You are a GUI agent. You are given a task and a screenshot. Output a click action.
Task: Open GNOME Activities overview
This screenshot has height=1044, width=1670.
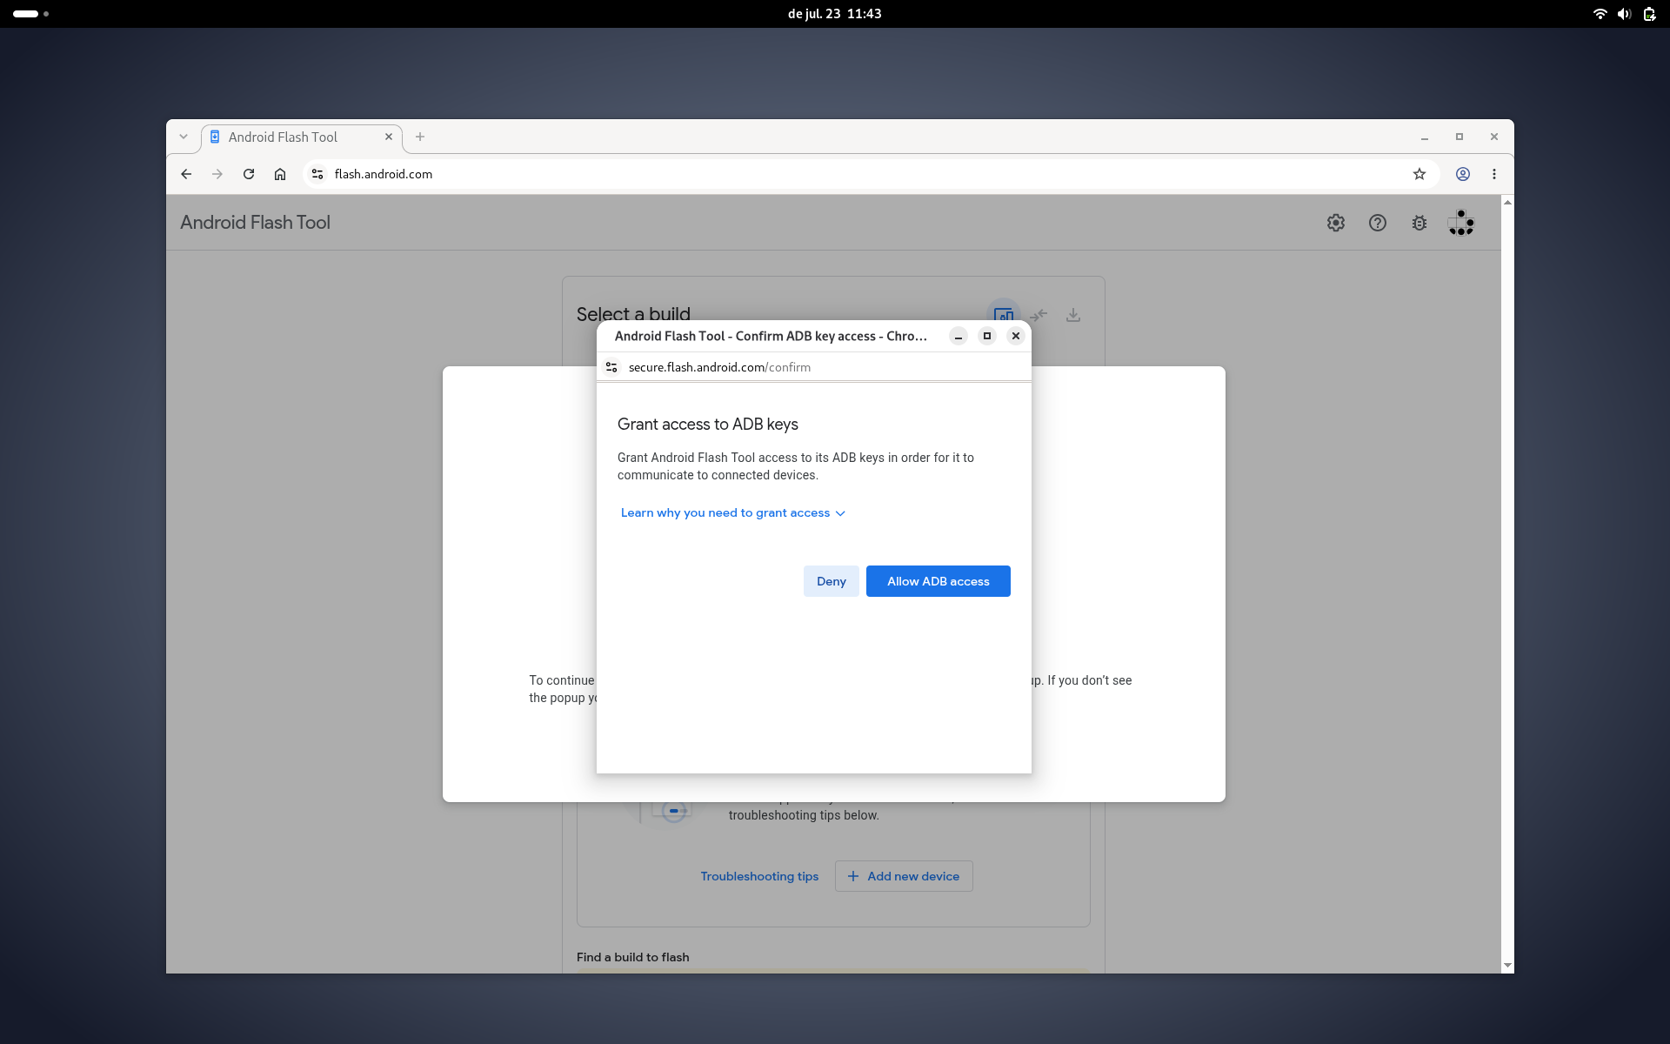(31, 14)
